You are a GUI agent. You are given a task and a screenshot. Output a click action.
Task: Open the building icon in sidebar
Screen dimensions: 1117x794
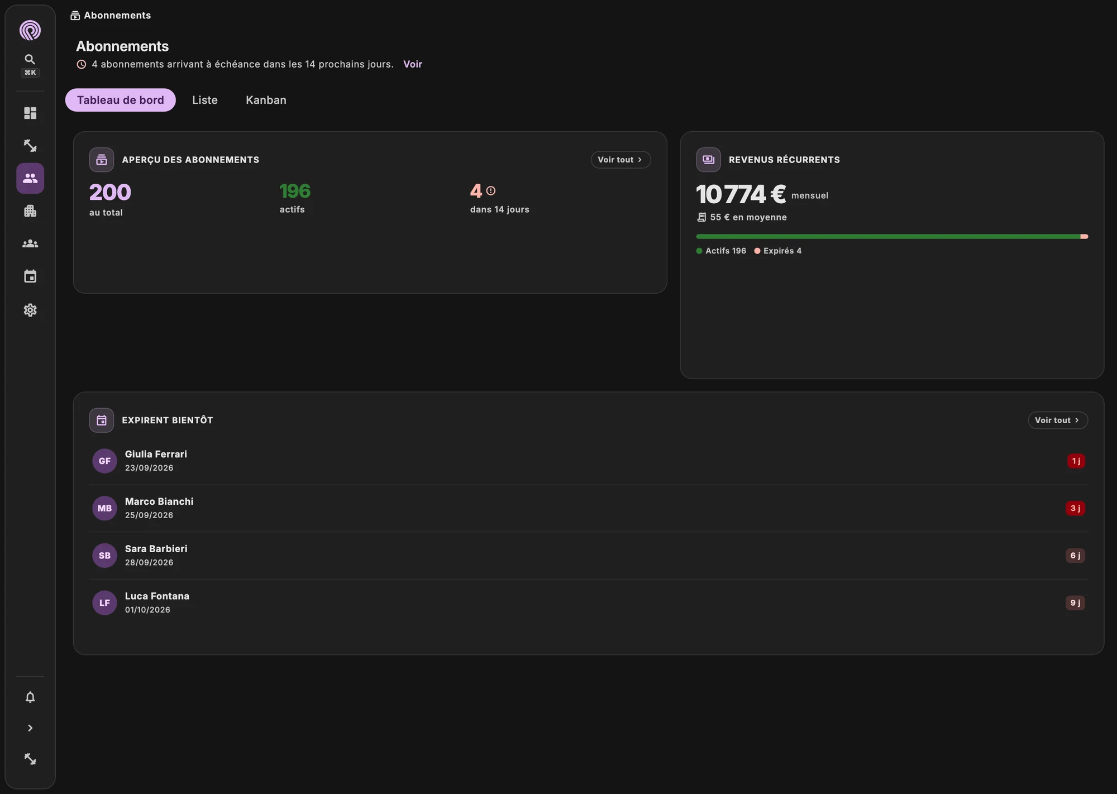pos(30,211)
